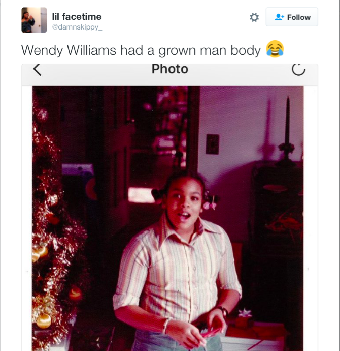Open the lil facetime profile avatar
Viewport: 340px width, 351px height.
(34, 20)
